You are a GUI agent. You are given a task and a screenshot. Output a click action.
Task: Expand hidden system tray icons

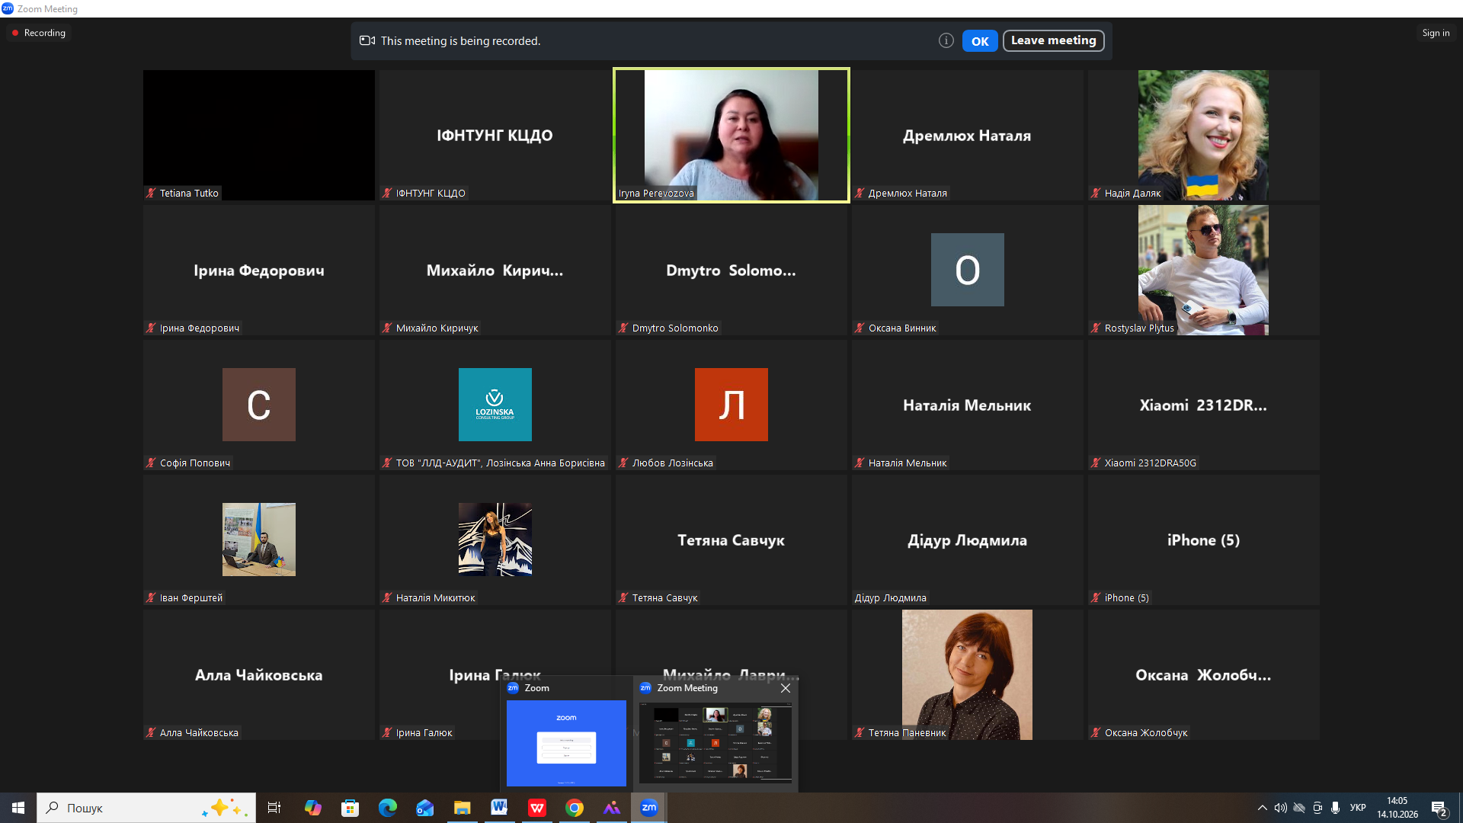(1263, 808)
